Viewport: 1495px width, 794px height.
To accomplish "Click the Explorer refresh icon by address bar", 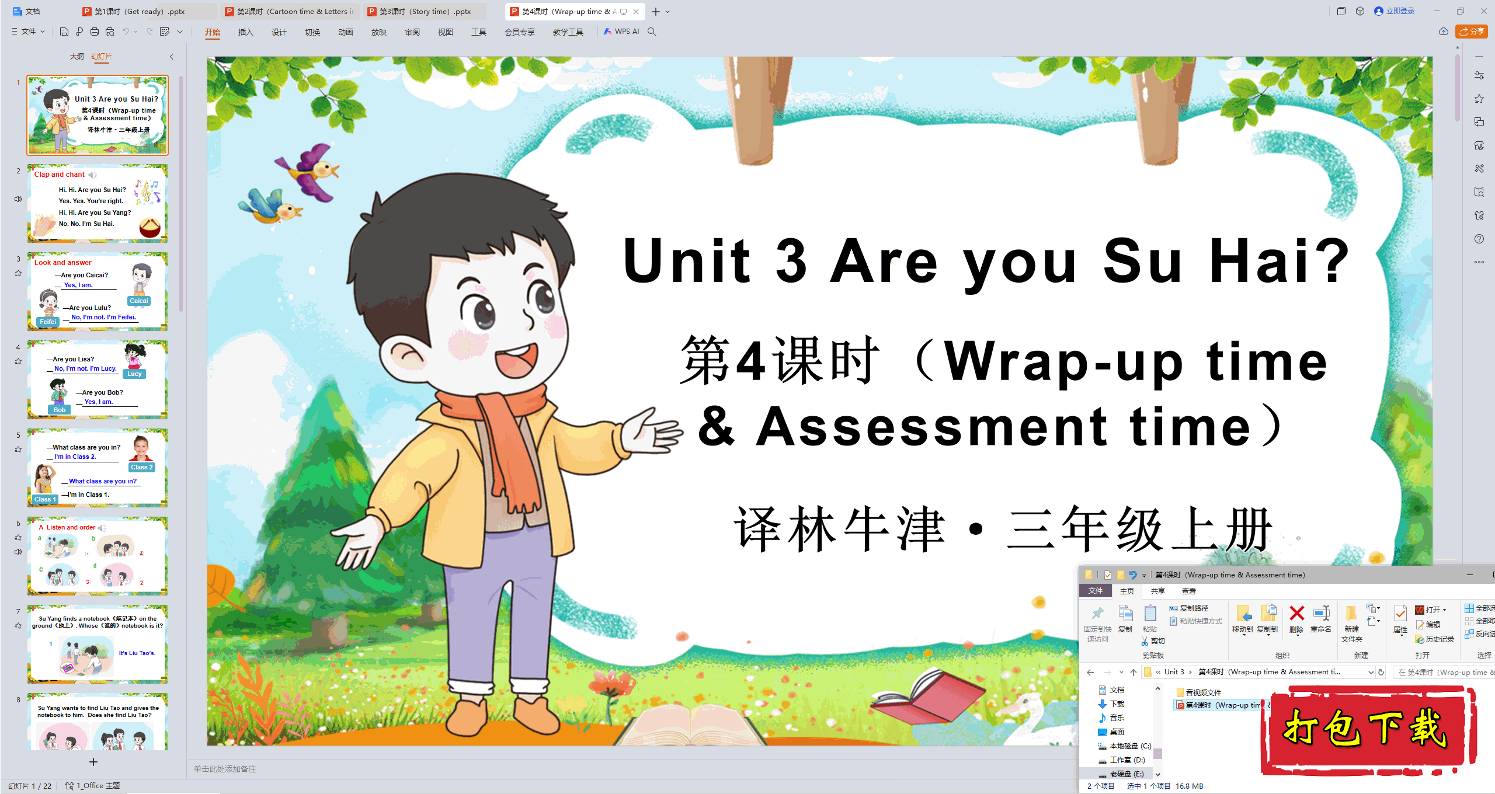I will [1381, 672].
